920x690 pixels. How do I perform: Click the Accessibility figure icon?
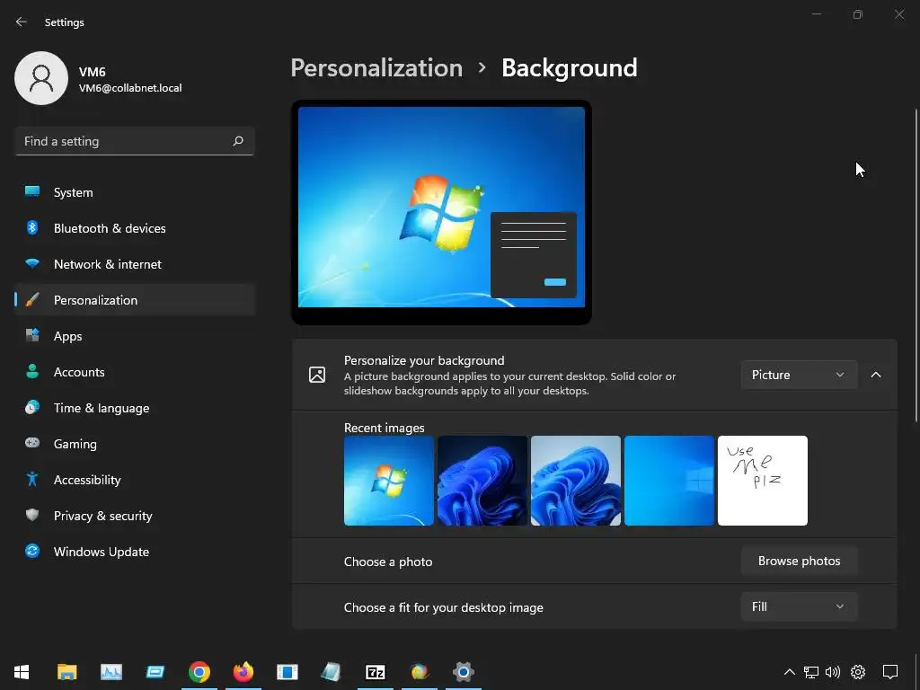[x=32, y=480]
